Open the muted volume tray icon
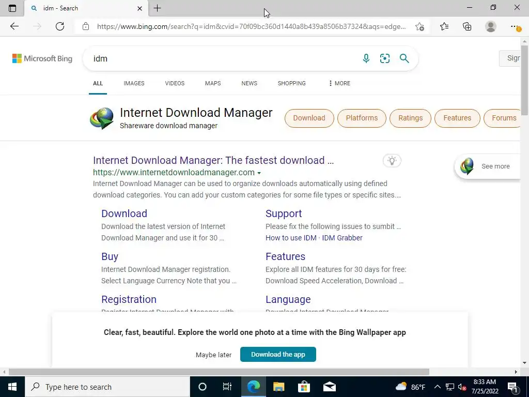 point(462,387)
